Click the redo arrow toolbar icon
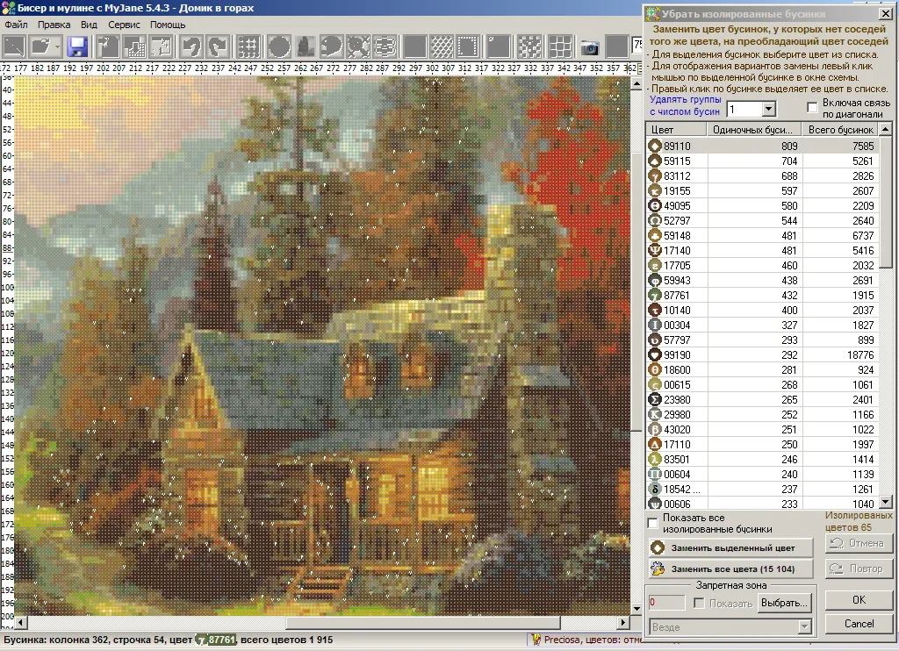This screenshot has height=651, width=899. 218,46
